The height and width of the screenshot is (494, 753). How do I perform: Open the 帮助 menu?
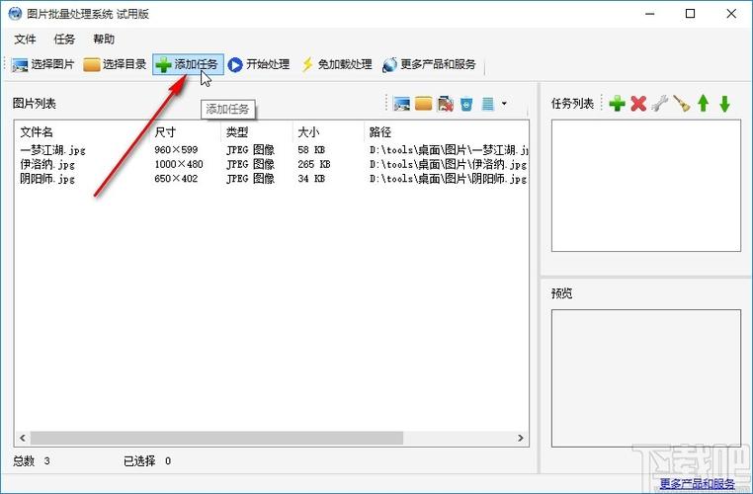(x=104, y=40)
